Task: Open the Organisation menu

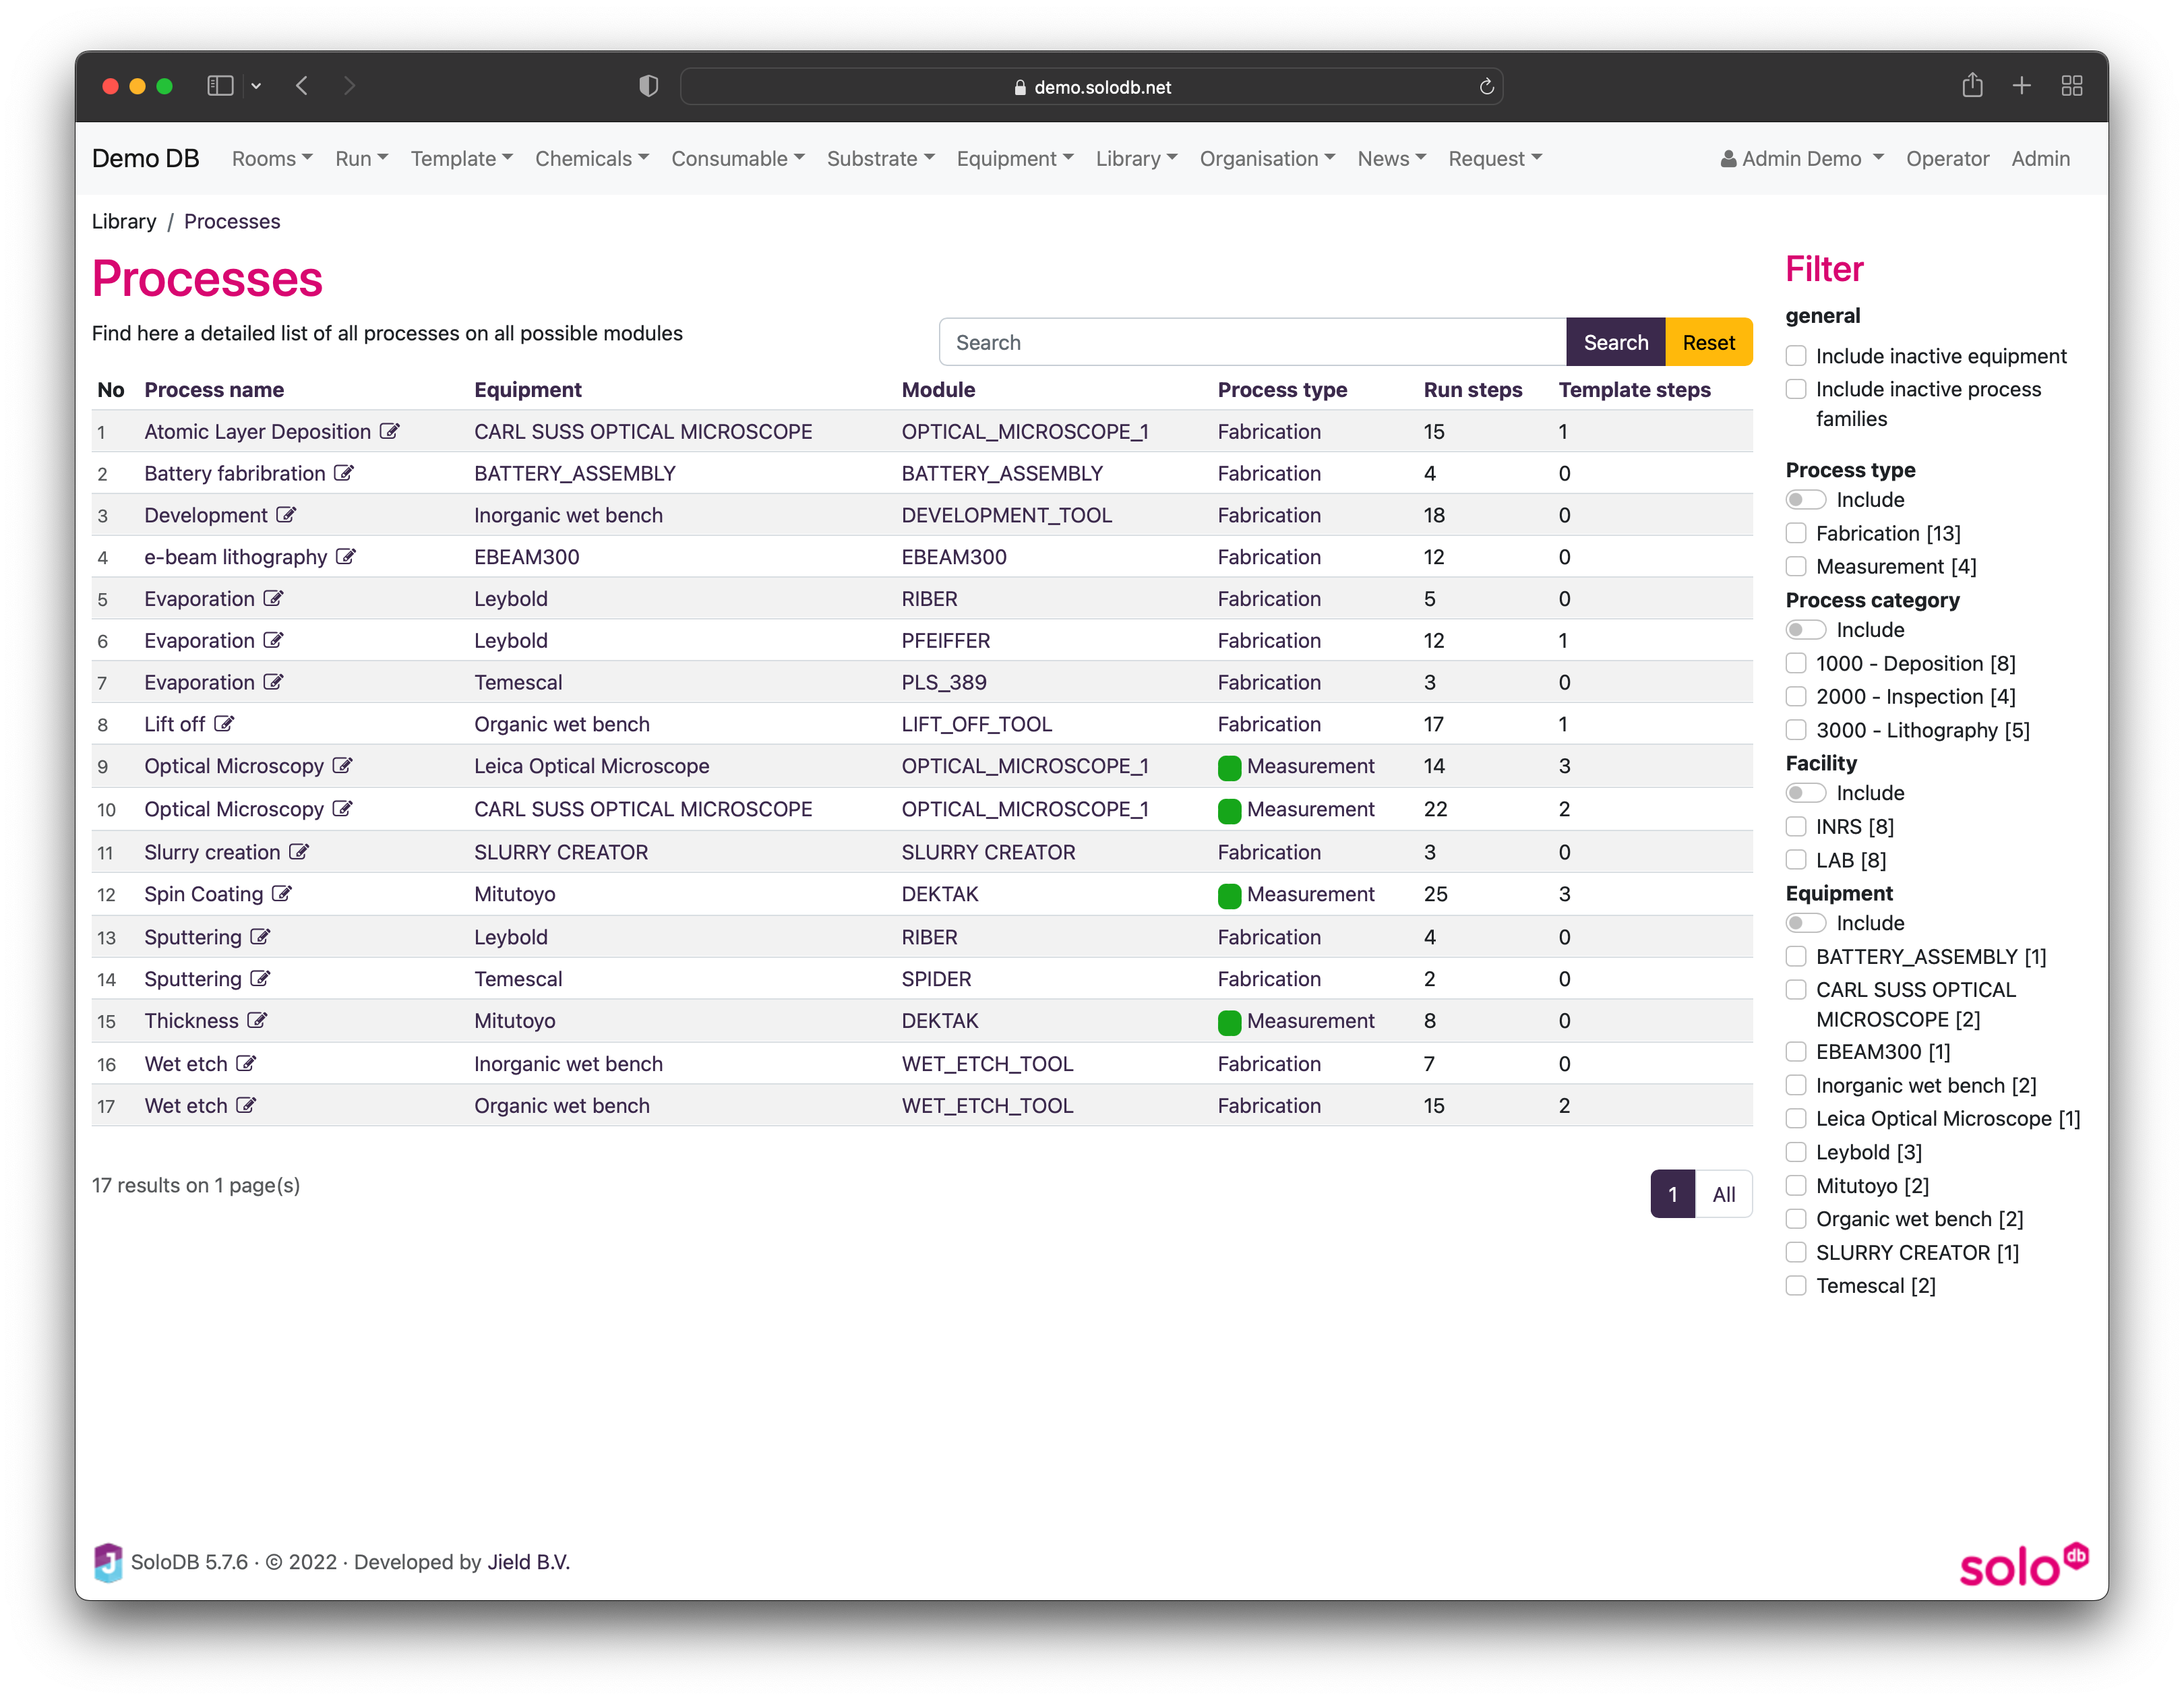Action: click(1267, 158)
